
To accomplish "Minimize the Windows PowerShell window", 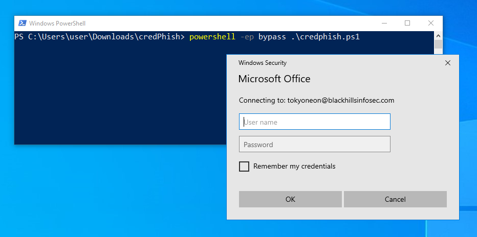I will [x=384, y=23].
